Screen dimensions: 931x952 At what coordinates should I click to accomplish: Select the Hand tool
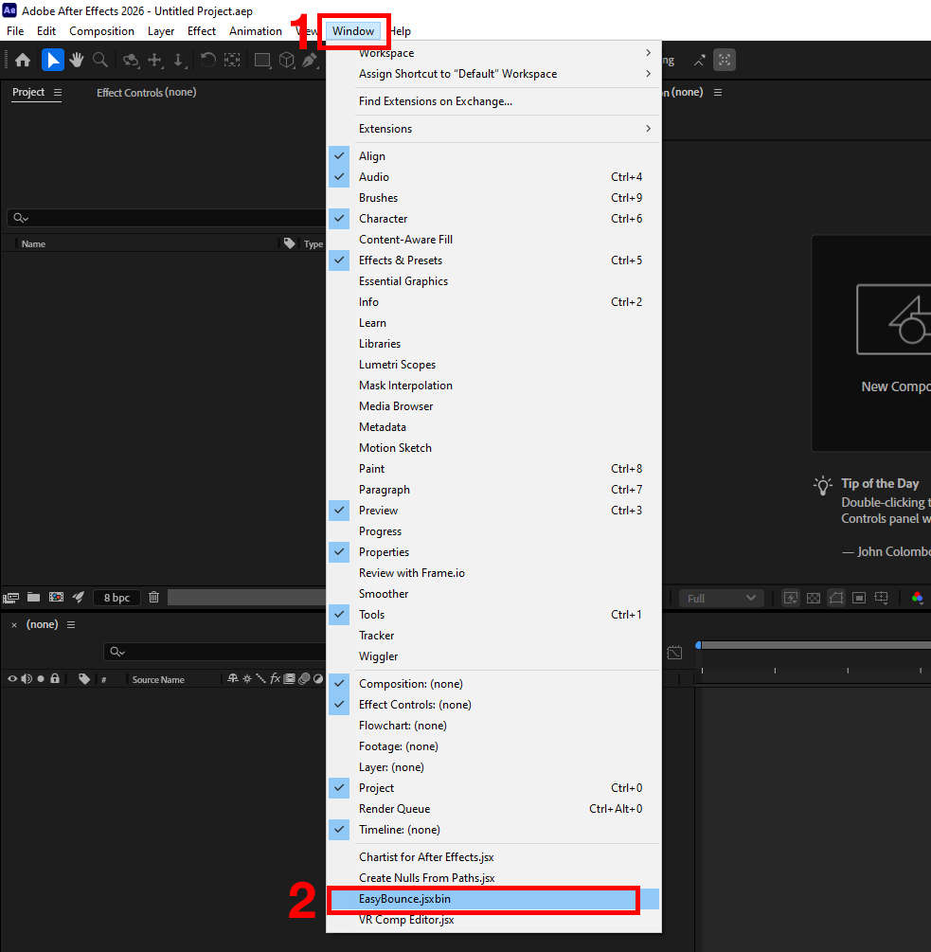click(x=77, y=60)
